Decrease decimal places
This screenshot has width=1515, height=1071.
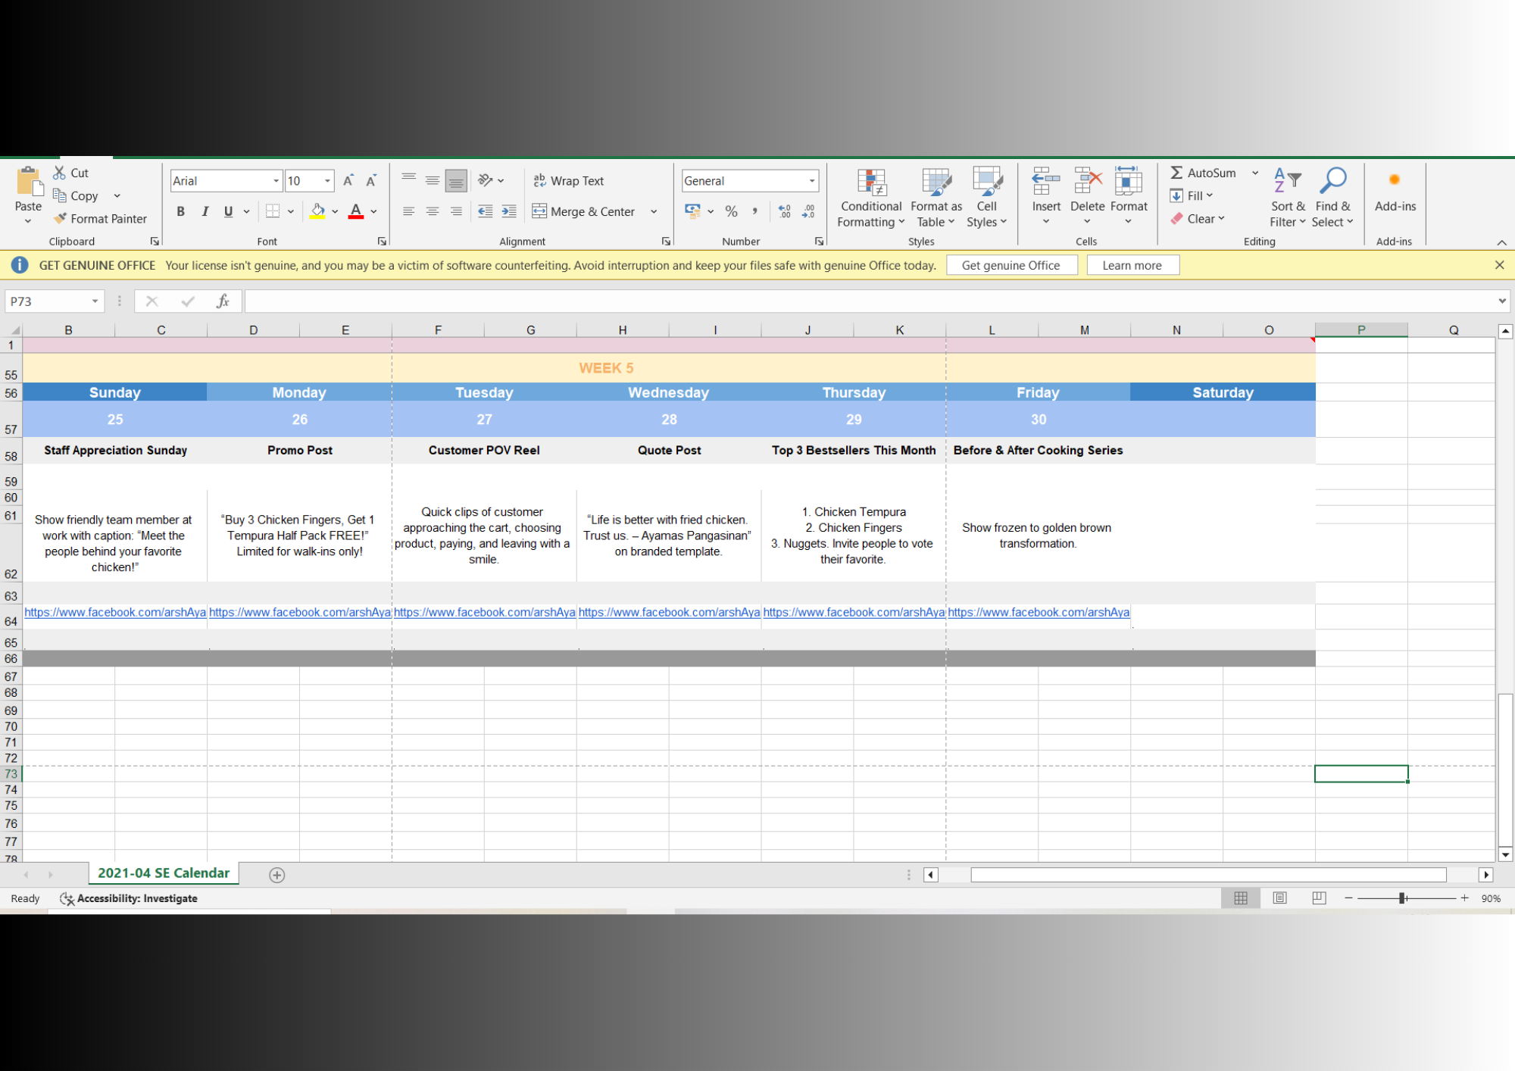point(808,211)
